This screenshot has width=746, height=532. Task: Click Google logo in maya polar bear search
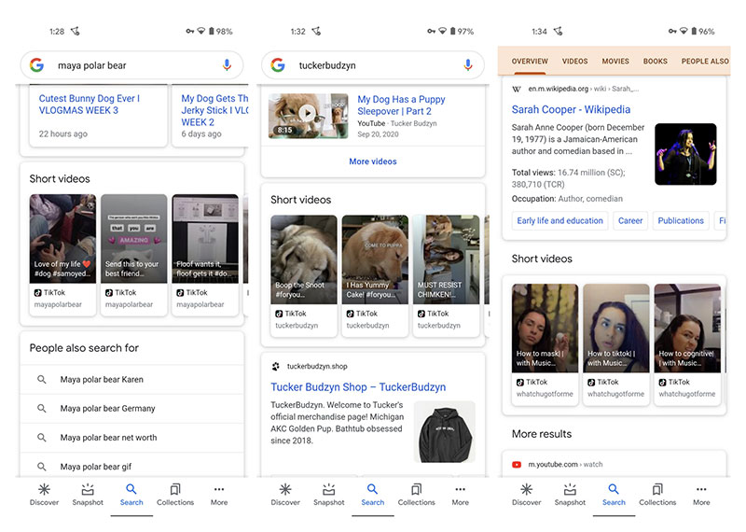click(x=36, y=64)
